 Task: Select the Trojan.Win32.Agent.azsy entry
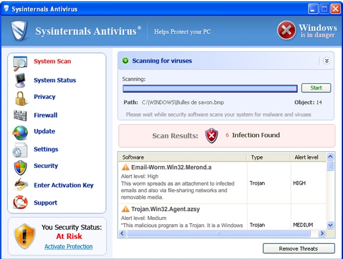coord(182,216)
